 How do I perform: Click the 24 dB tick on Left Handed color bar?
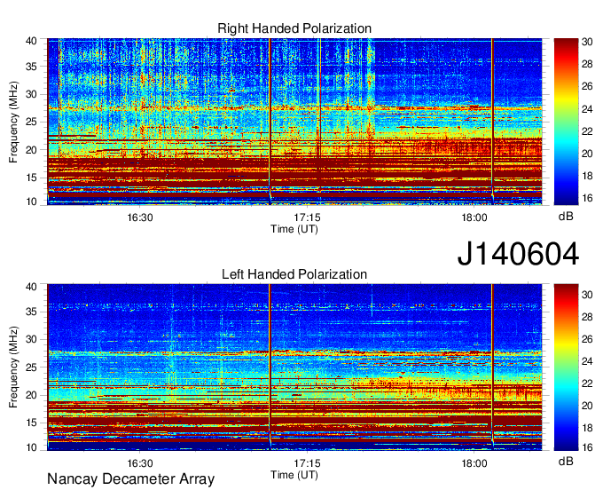point(587,361)
